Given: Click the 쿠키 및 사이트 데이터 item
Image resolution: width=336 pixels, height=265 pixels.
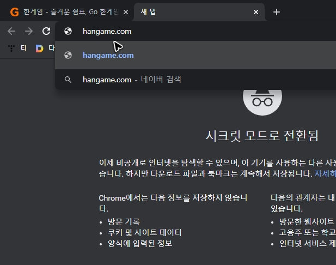Looking at the screenshot, I should click(144, 233).
